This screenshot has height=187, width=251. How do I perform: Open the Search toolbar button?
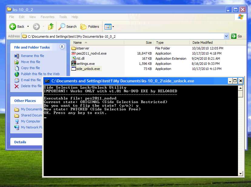(68, 27)
